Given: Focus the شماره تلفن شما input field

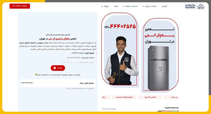Looking at the screenshot, I should 58,83.
